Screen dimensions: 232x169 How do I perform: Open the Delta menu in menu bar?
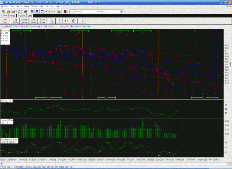point(27,6)
